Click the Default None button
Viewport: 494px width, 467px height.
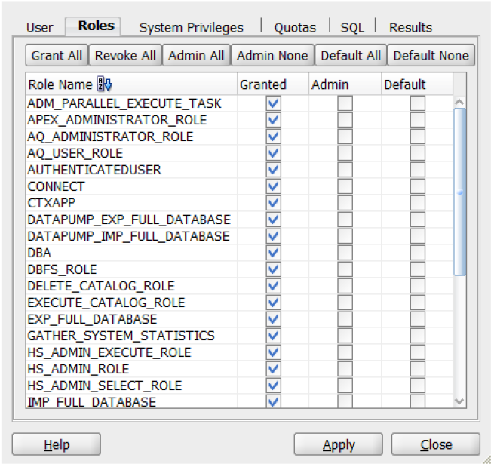(x=431, y=56)
